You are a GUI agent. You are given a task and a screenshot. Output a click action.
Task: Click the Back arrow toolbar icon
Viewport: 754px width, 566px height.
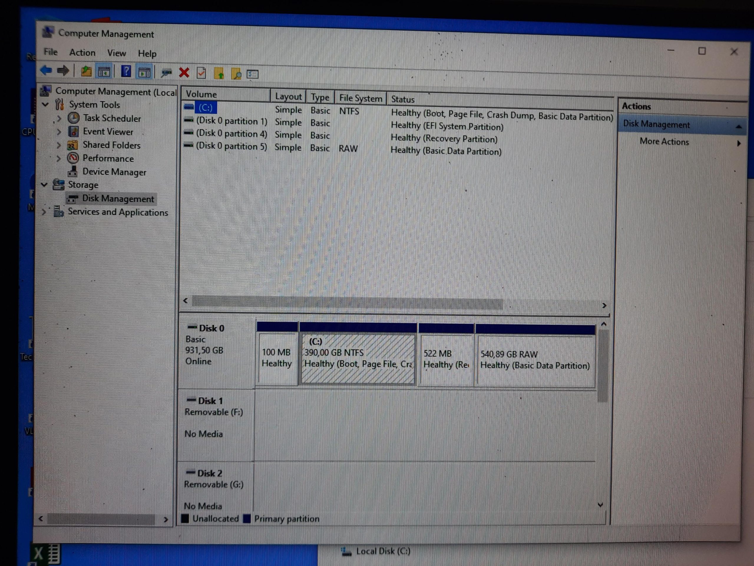(46, 70)
